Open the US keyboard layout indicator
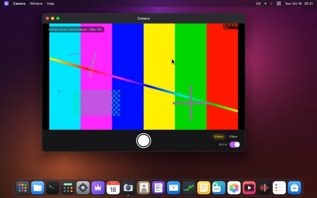This screenshot has height=198, width=317. (258, 4)
